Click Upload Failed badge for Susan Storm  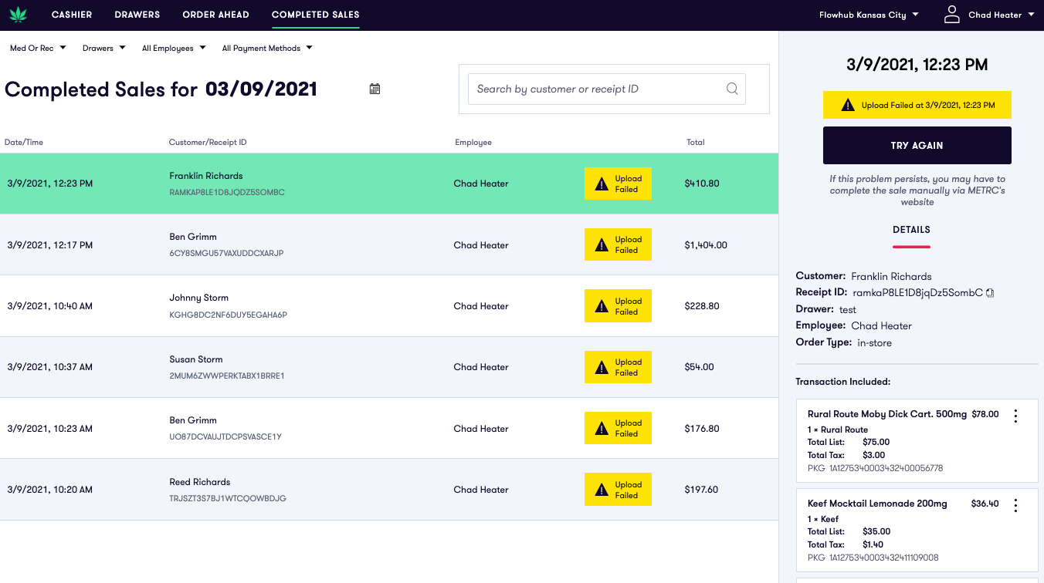(x=618, y=367)
